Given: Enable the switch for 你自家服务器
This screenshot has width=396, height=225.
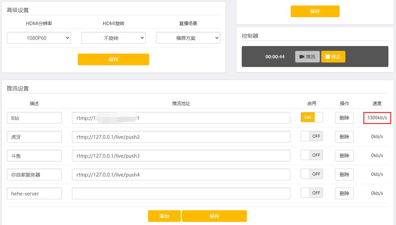Looking at the screenshot, I should click(x=312, y=174).
